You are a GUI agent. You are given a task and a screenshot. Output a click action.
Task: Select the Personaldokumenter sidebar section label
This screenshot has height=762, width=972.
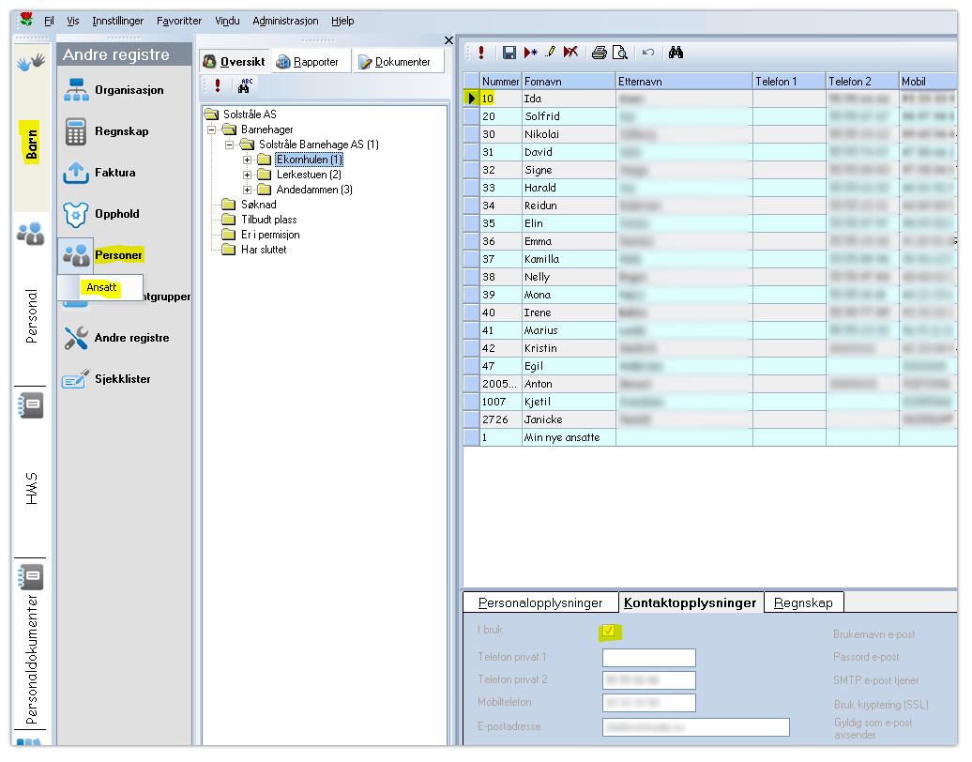click(x=31, y=660)
